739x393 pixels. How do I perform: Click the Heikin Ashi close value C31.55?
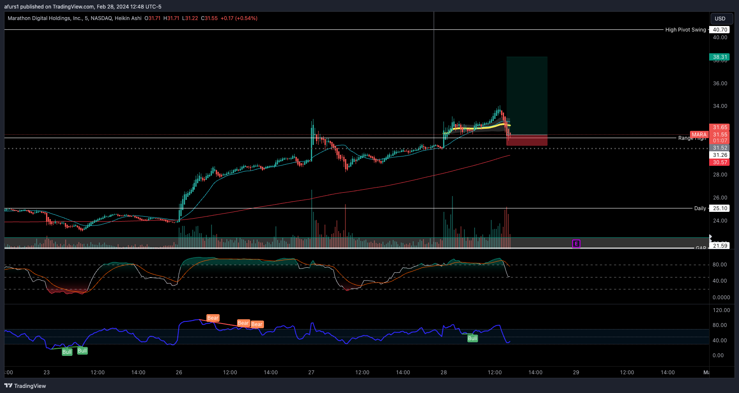click(209, 18)
